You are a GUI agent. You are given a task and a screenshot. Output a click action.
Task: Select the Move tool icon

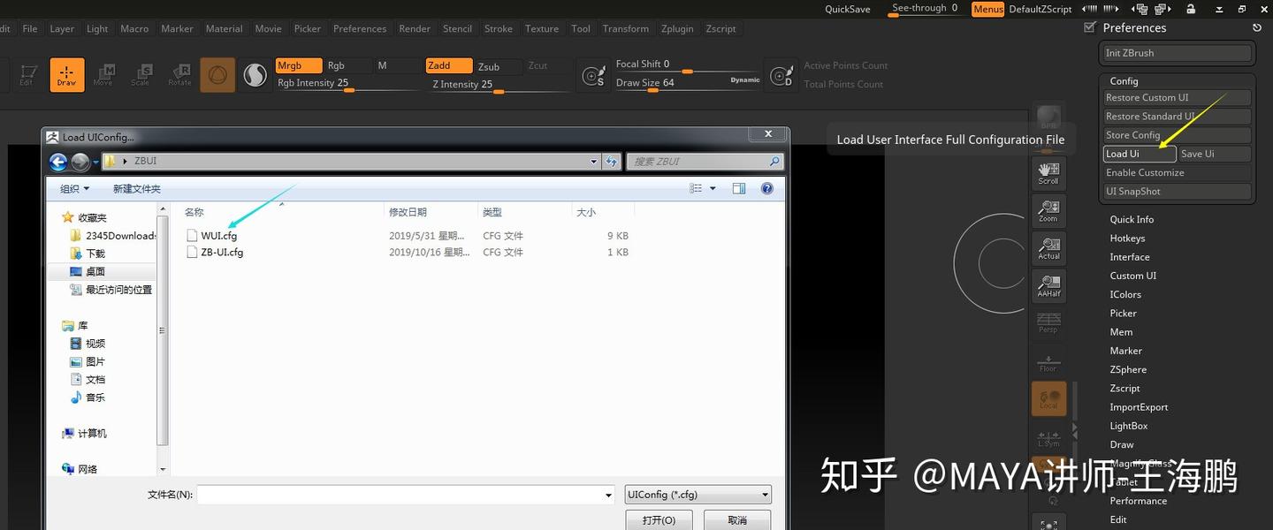point(103,74)
